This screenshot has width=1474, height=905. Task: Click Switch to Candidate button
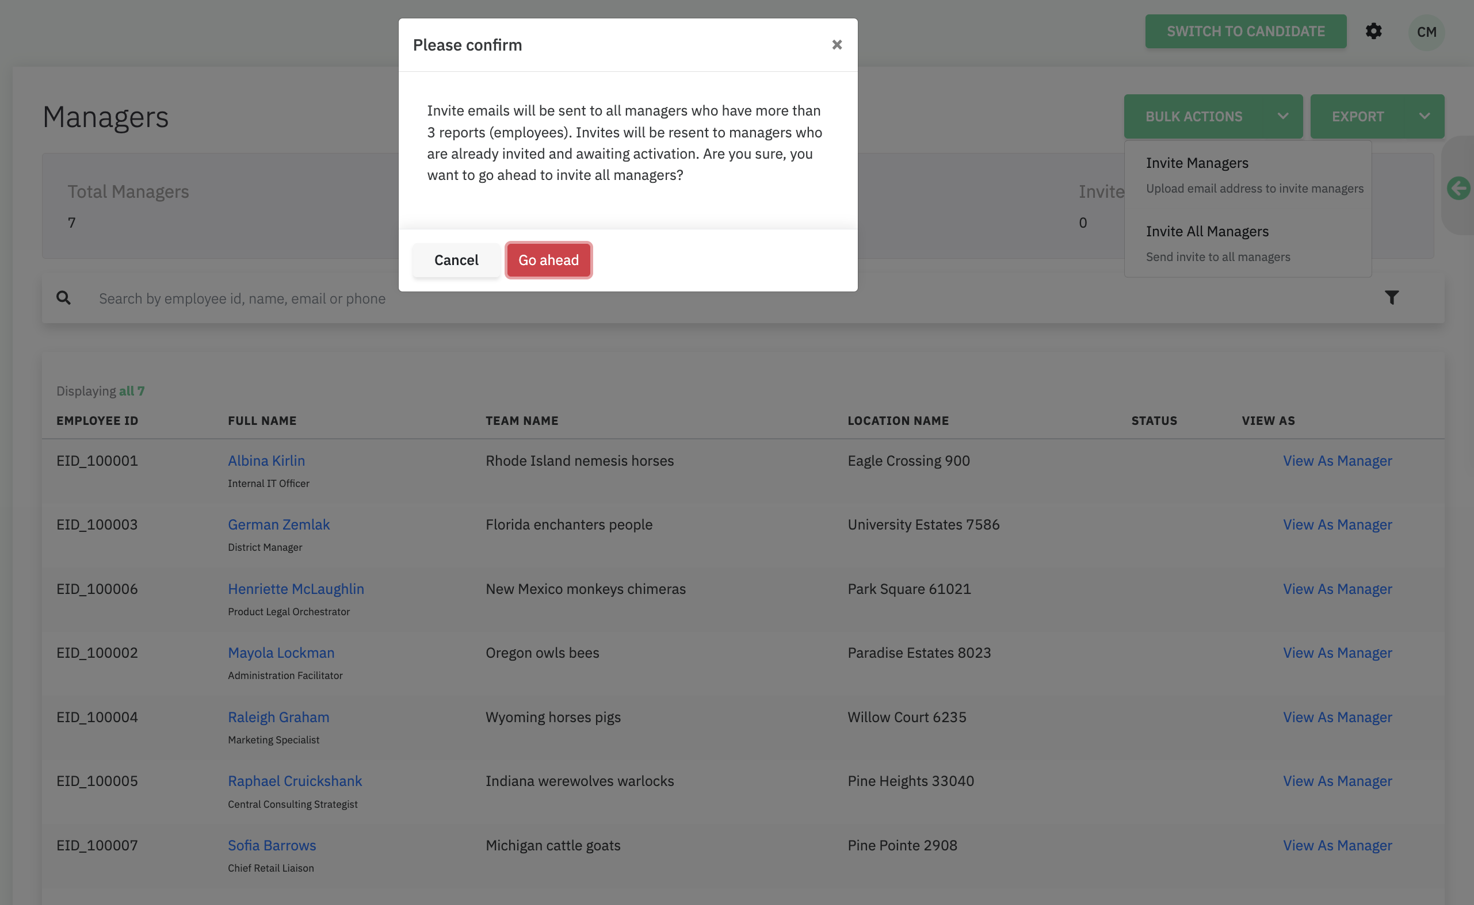pos(1245,31)
